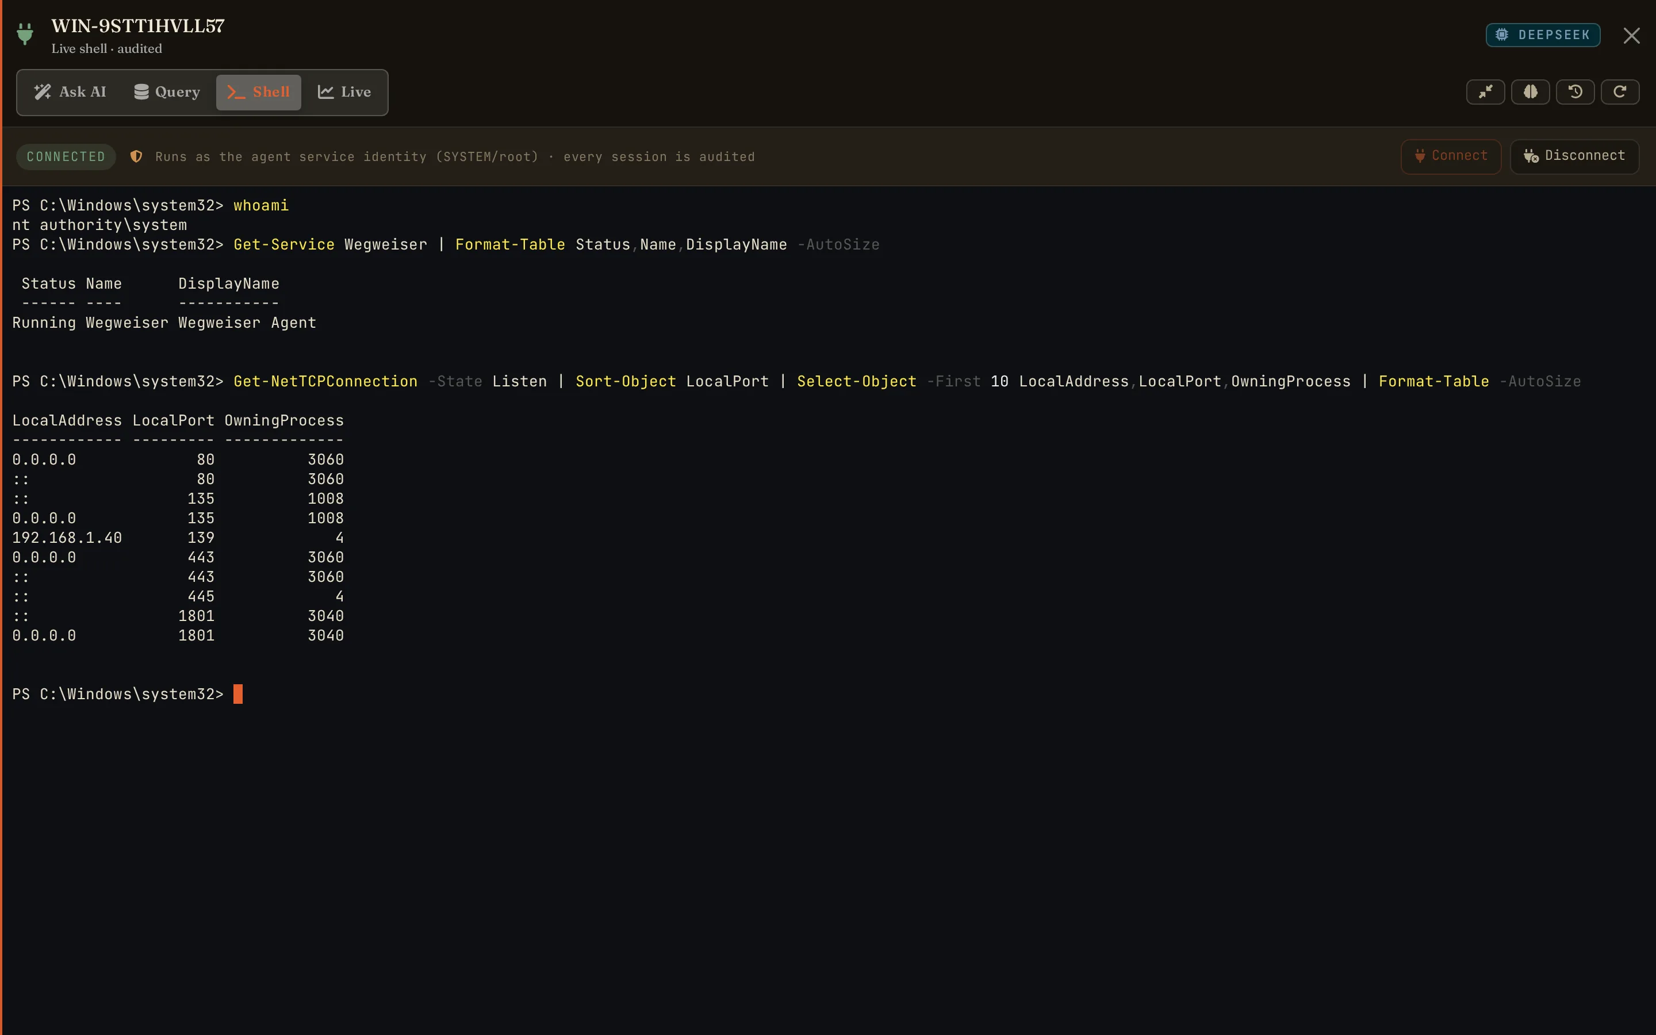Click the Get-NetTCPConnection command text
Viewport: 1656px width, 1035px height.
click(x=325, y=381)
